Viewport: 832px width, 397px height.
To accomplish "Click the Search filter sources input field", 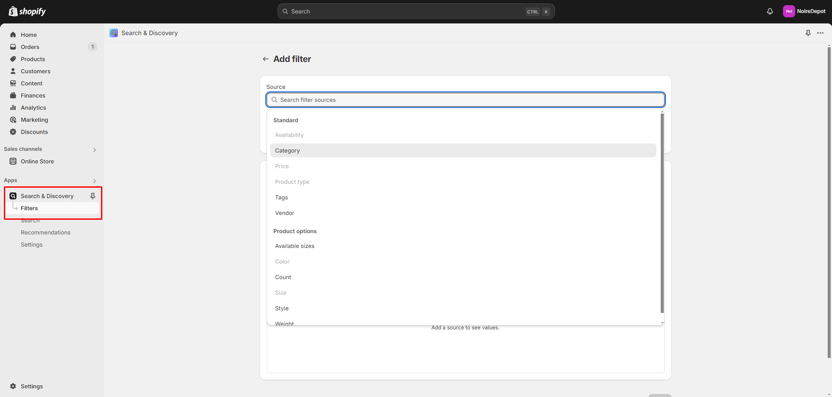I will coord(465,100).
